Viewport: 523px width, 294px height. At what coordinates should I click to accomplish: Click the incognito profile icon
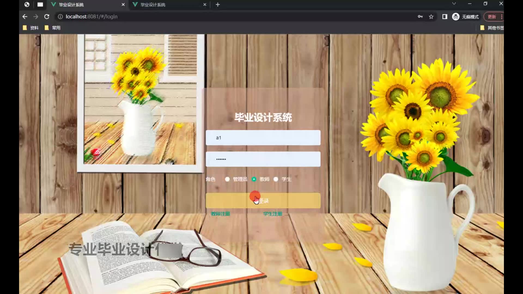pos(456,17)
